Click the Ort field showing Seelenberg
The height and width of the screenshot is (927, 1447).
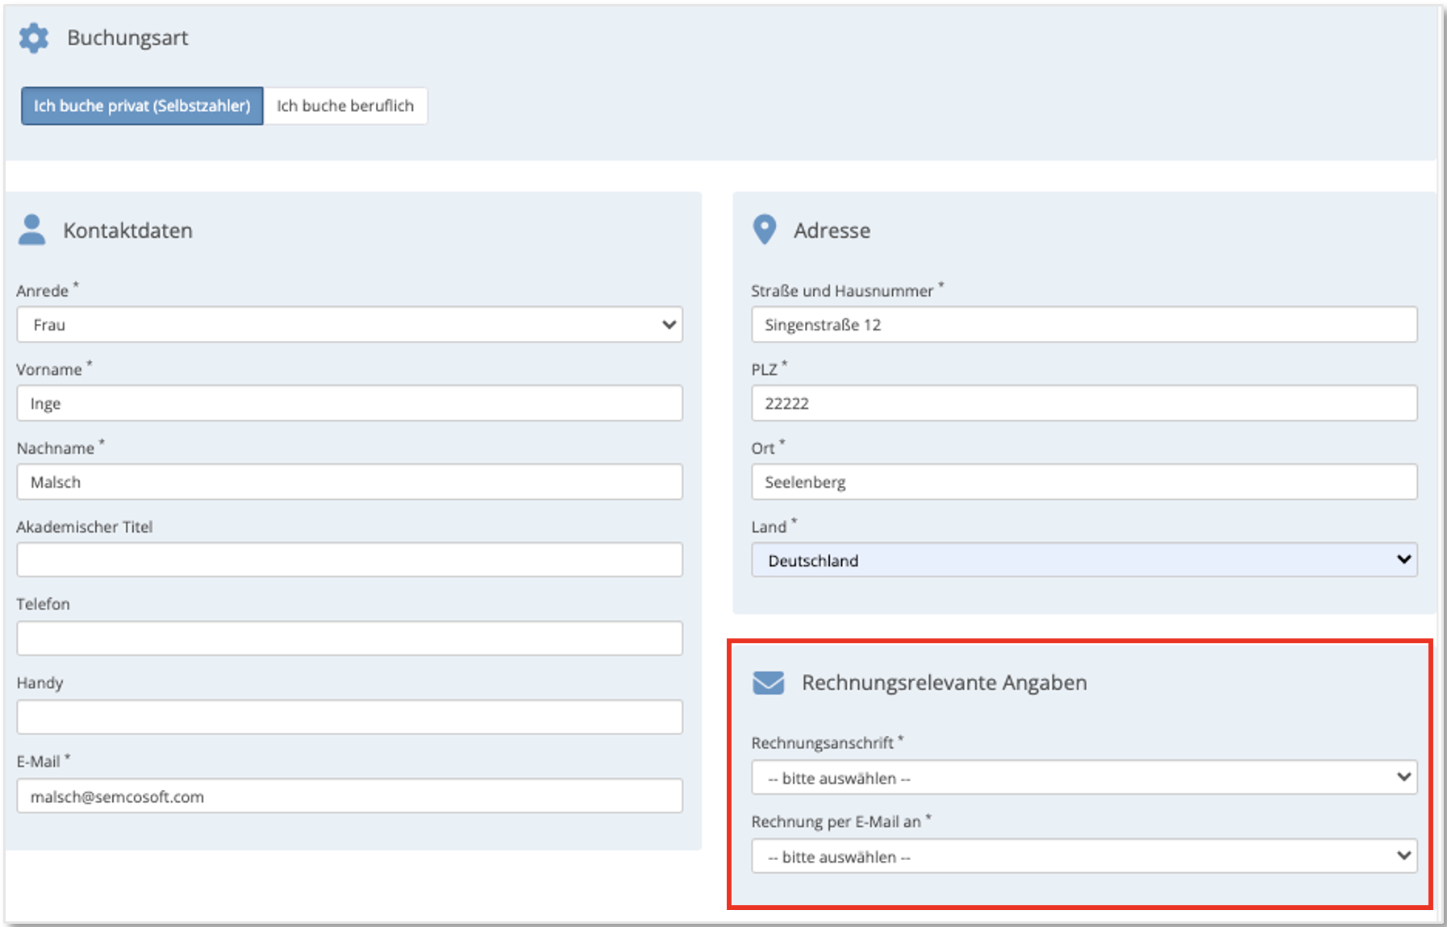point(1083,481)
